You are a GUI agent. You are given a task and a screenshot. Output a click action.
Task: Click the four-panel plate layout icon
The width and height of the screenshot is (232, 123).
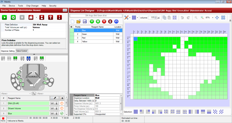tap(223, 18)
